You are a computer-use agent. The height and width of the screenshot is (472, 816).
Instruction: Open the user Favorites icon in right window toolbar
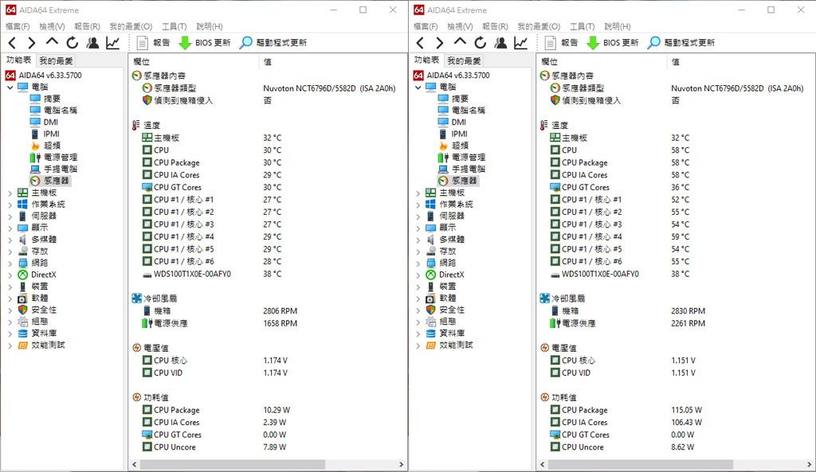[500, 43]
